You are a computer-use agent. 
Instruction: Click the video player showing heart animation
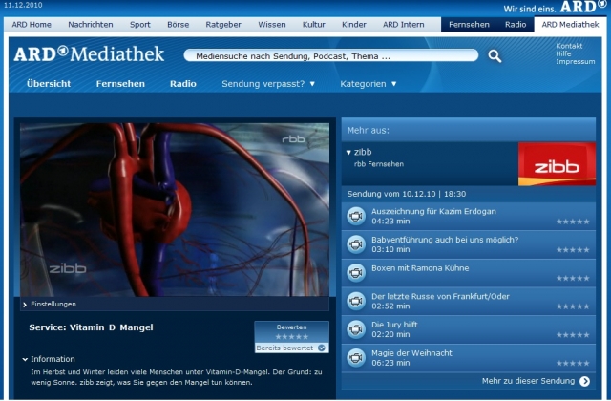click(175, 210)
